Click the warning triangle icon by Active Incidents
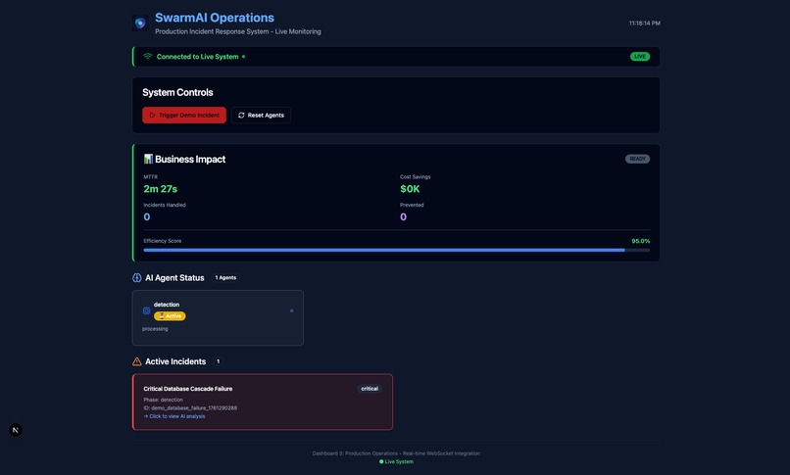 coord(136,361)
